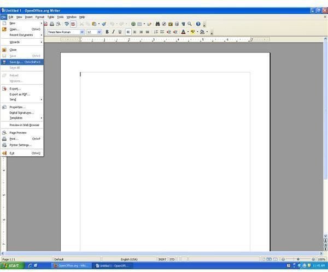Toggle Italic formatting
The width and height of the screenshot is (328, 272).
tap(113, 32)
